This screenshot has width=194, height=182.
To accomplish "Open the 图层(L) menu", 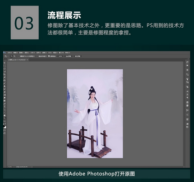I will (x=27, y=53).
